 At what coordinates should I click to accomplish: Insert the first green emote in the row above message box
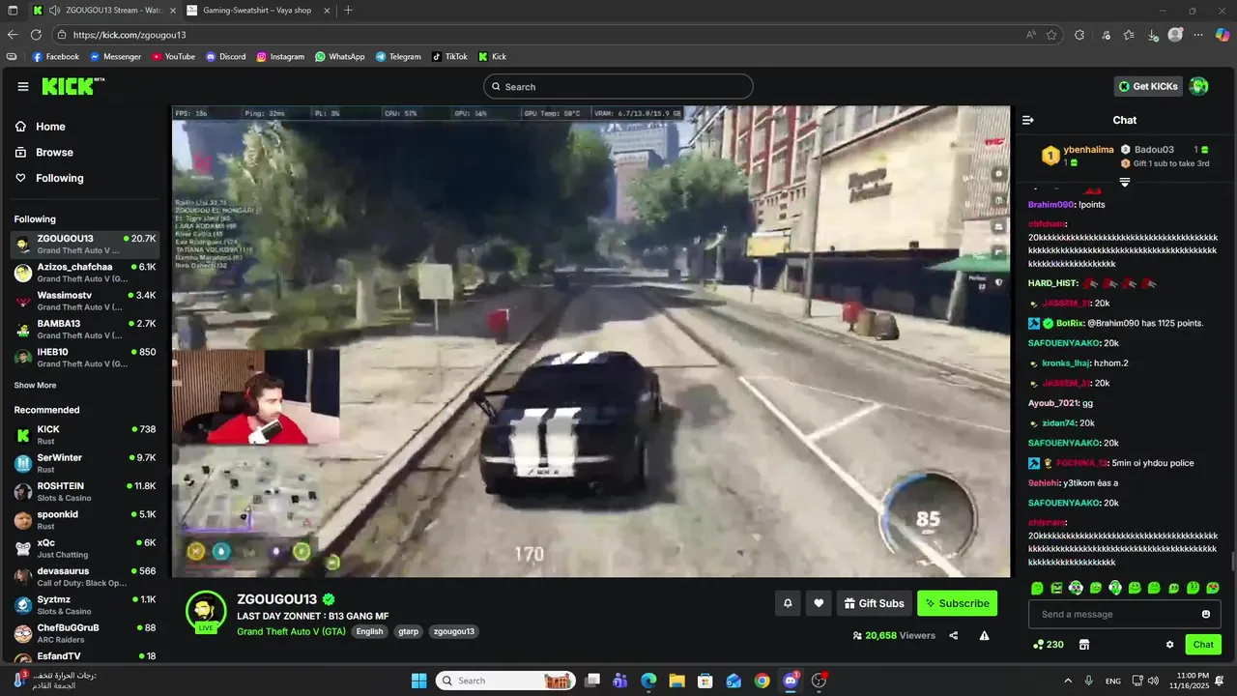tap(1037, 588)
